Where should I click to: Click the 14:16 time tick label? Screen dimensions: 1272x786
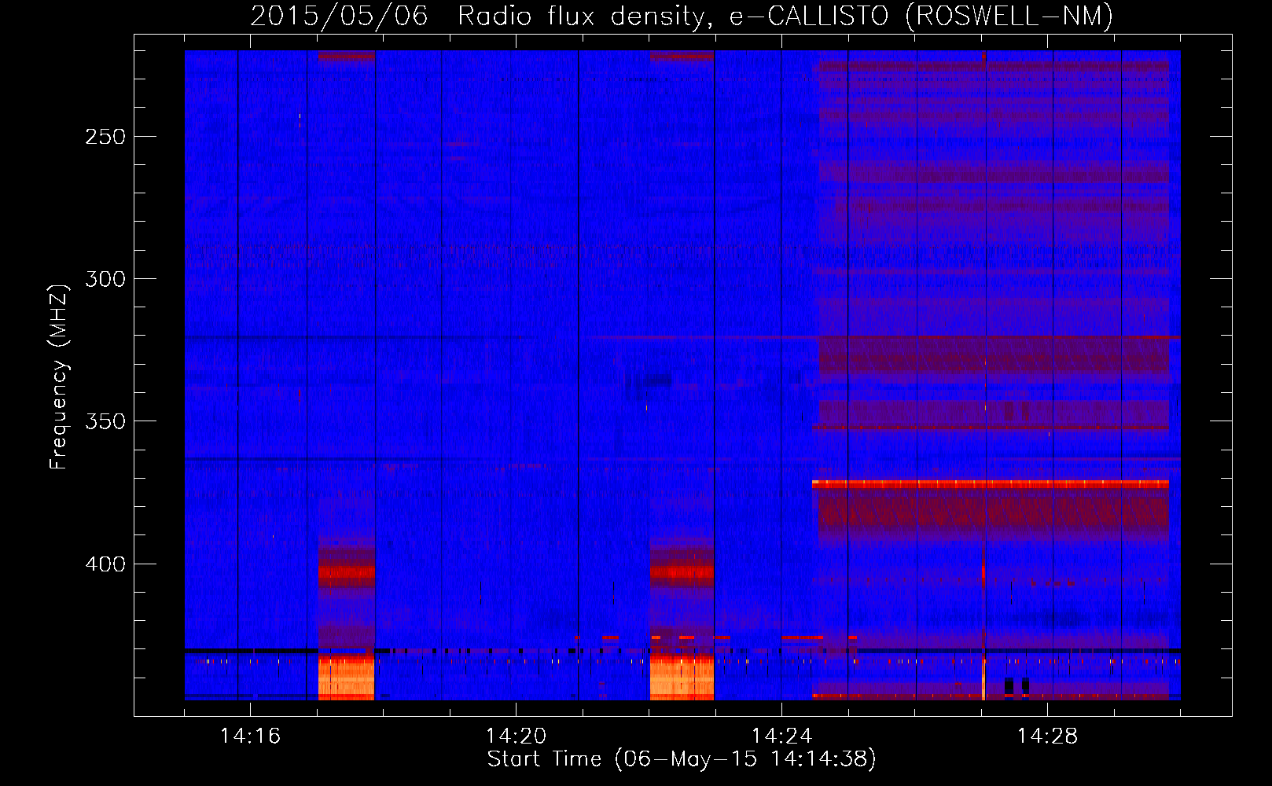point(250,736)
